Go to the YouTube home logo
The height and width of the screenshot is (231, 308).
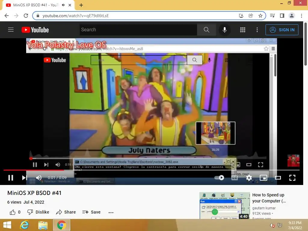pos(35,30)
